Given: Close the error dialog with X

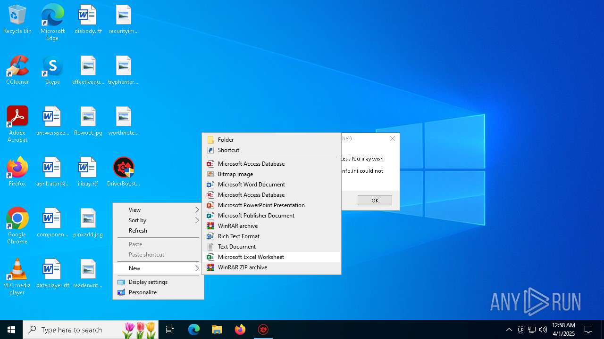Looking at the screenshot, I should click(x=392, y=138).
